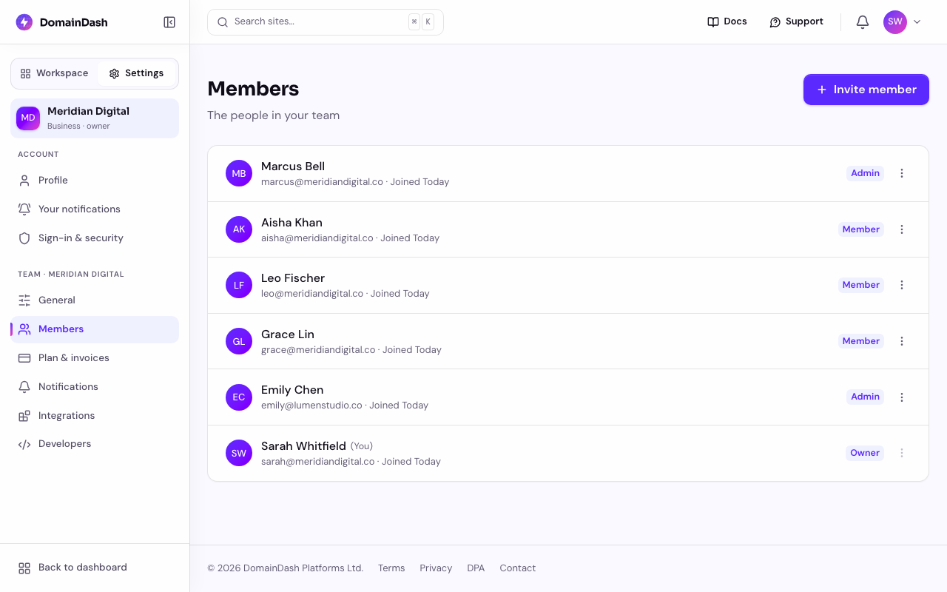Click the Owner badge for Sarah Whitfield
The image size is (947, 592).
coord(865,453)
